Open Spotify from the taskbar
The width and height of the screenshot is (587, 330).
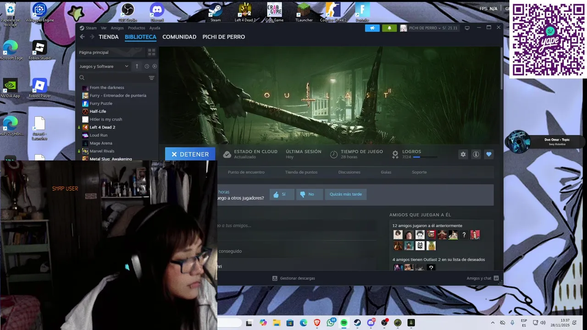[x=344, y=323]
